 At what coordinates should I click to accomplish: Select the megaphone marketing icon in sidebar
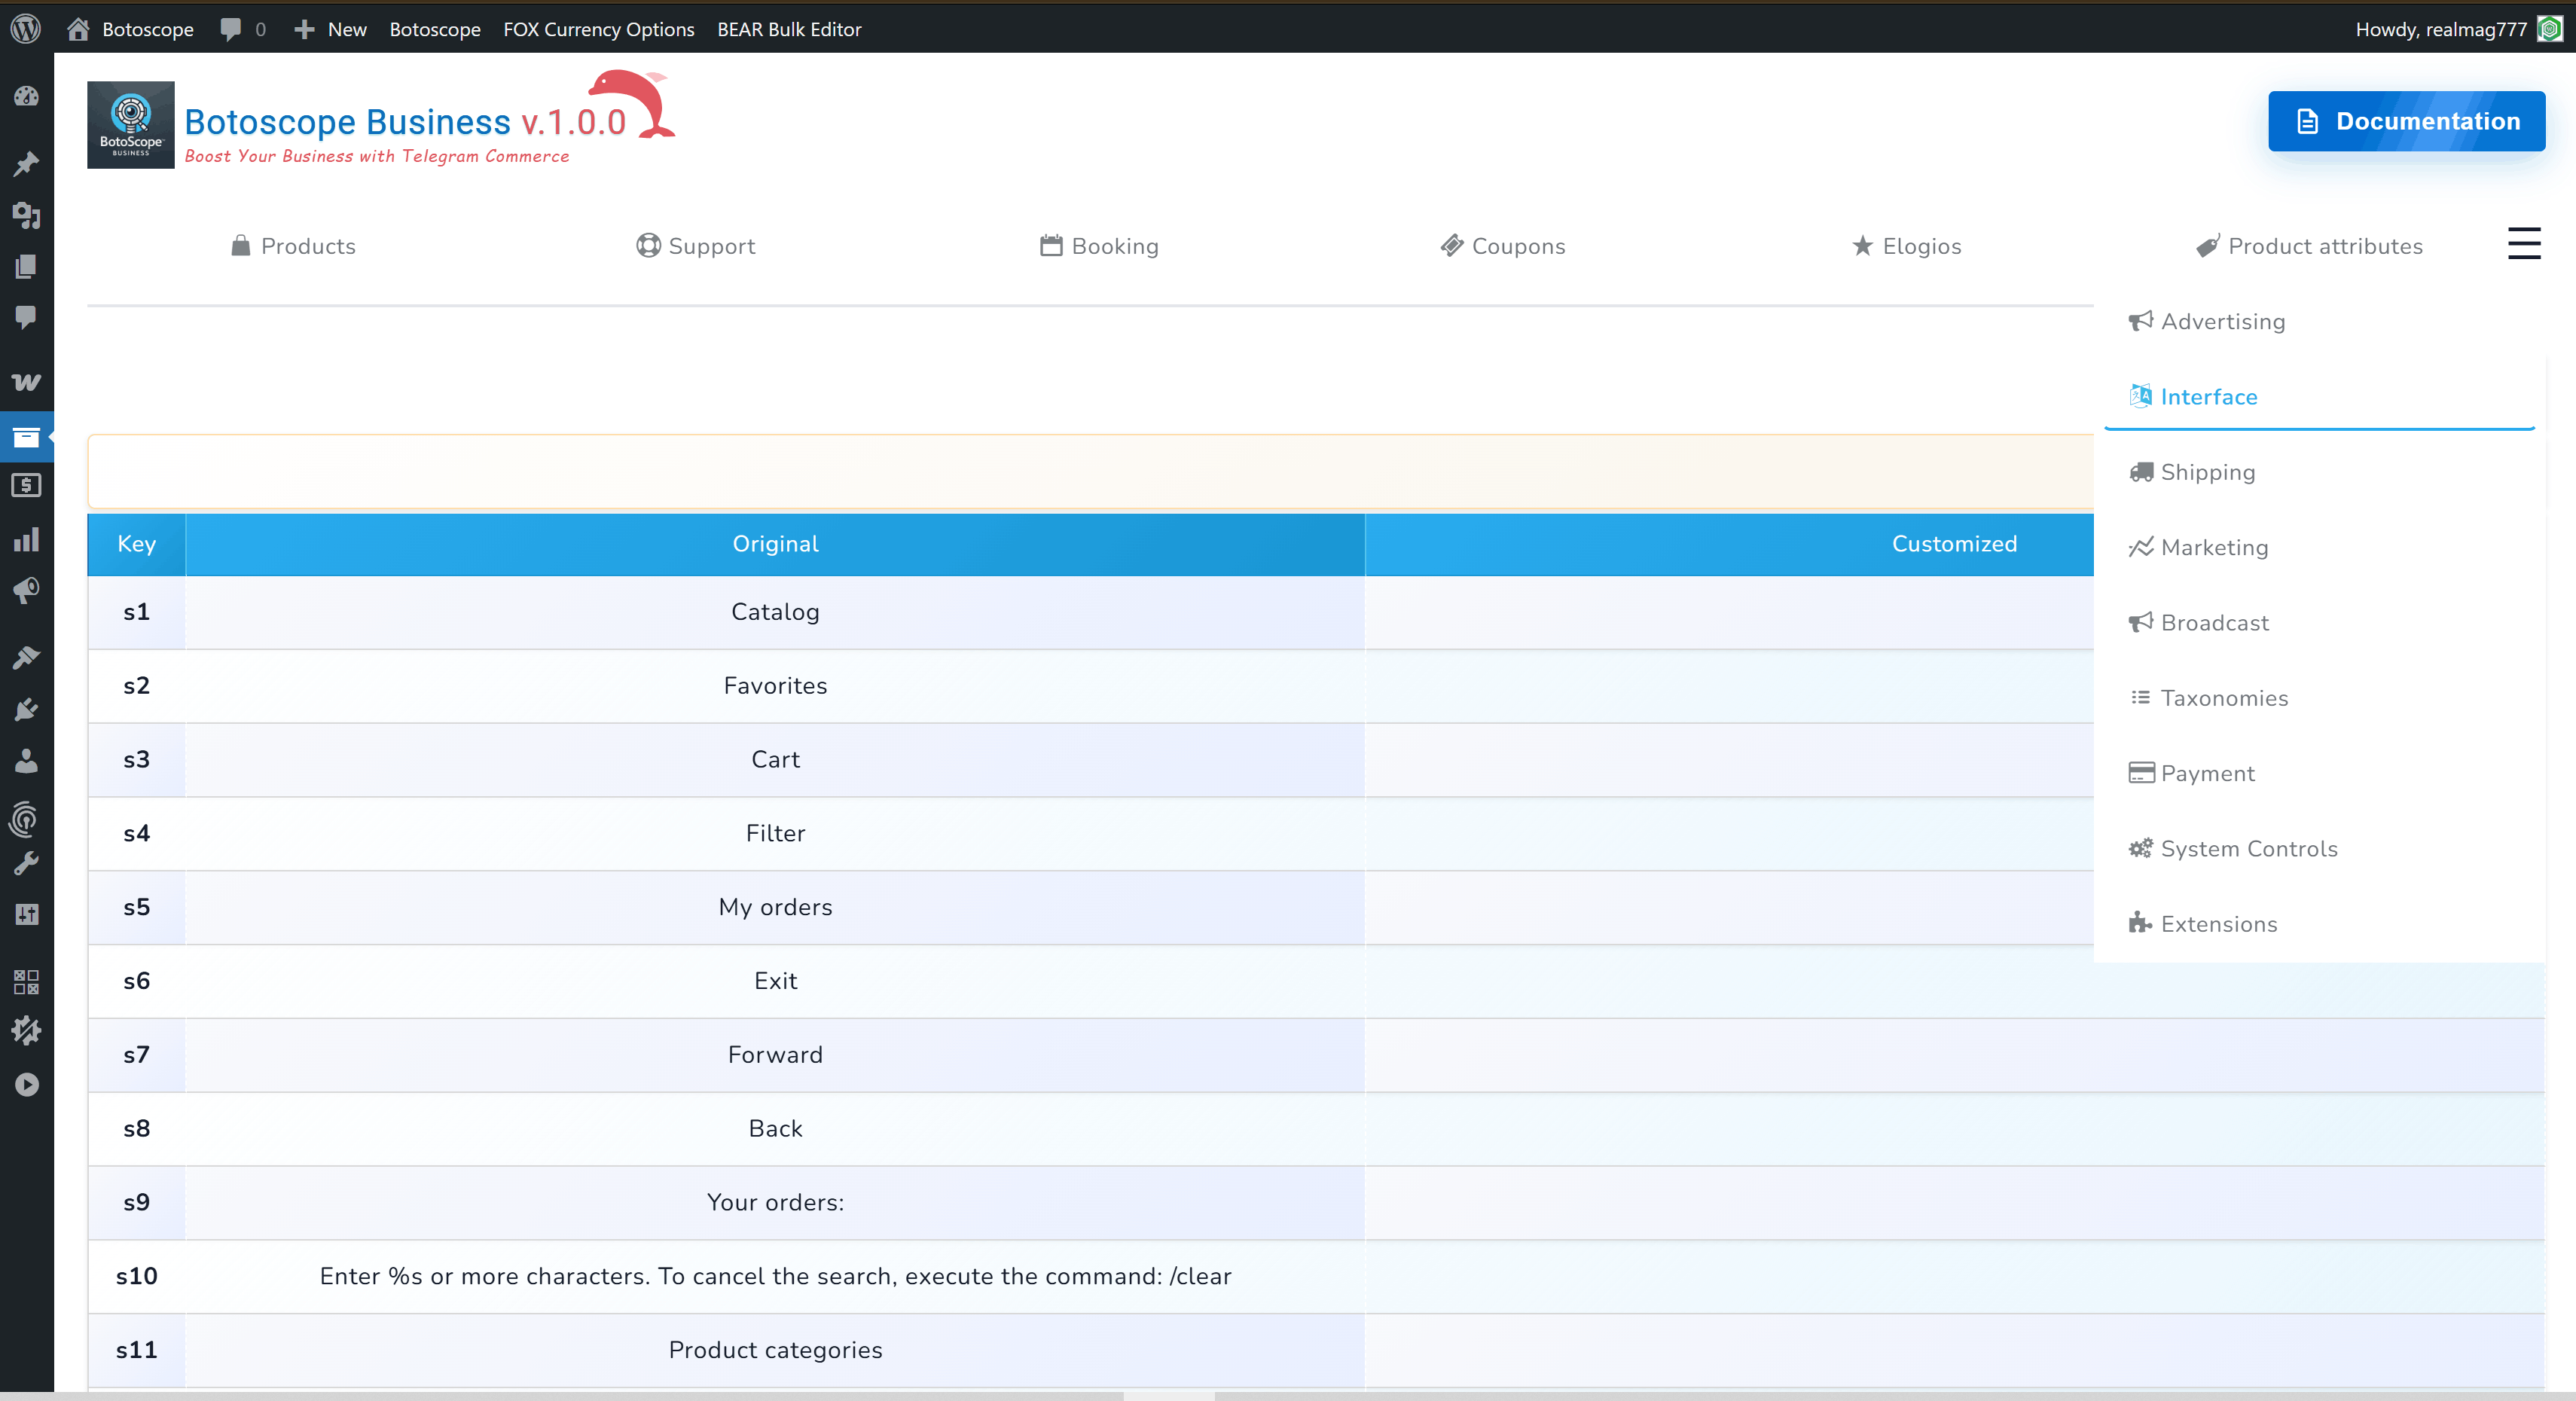[27, 590]
